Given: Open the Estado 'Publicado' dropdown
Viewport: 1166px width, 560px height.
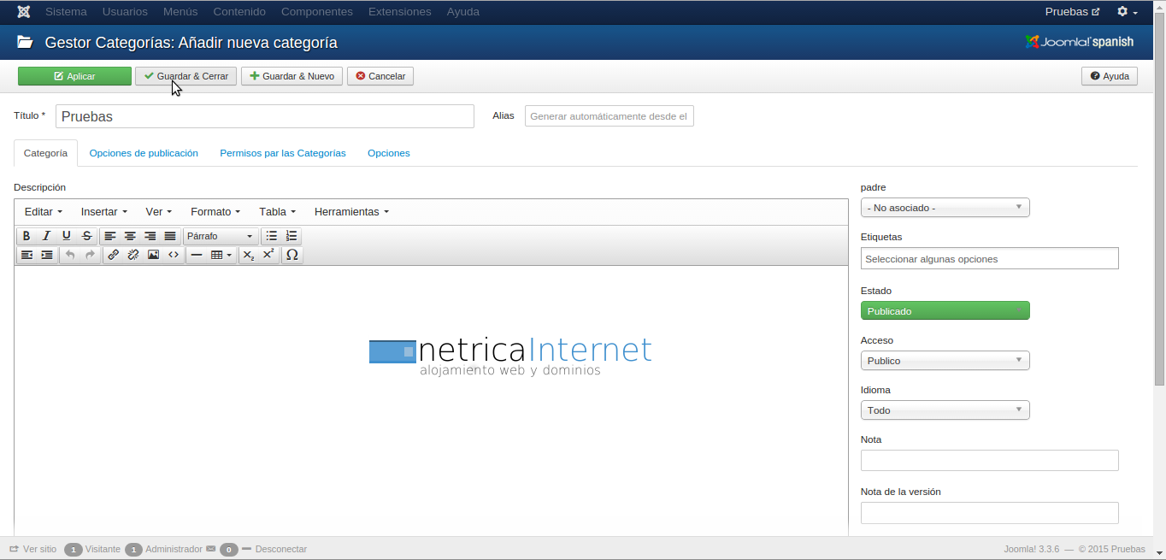Looking at the screenshot, I should pos(945,311).
